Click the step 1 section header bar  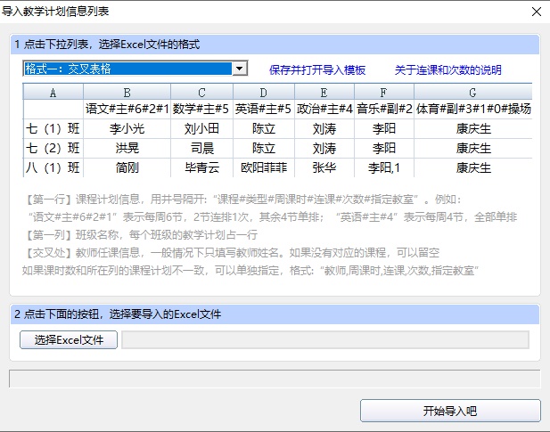[275, 45]
